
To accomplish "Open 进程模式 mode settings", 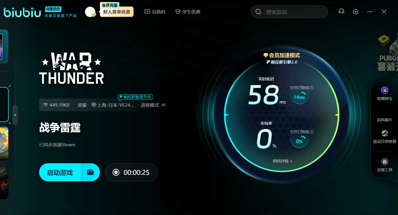I will [x=150, y=105].
